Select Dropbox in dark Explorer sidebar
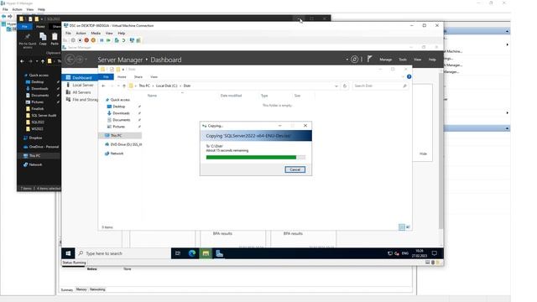 coord(35,138)
